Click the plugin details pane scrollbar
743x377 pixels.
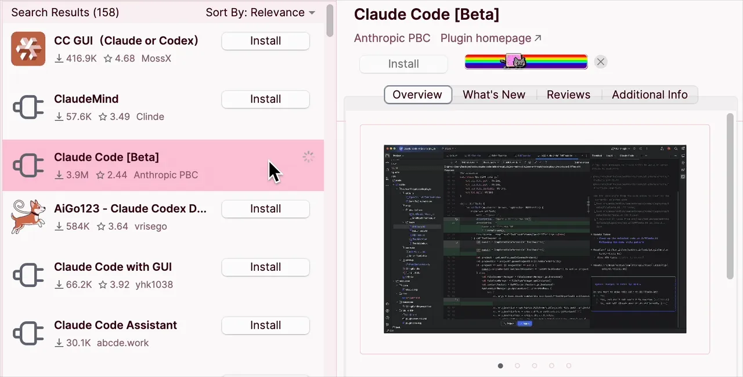(x=730, y=197)
